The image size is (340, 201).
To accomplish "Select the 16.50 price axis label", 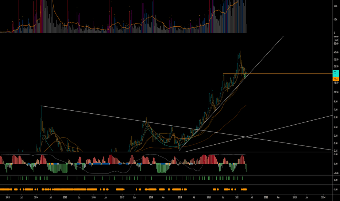I will click(x=336, y=83).
